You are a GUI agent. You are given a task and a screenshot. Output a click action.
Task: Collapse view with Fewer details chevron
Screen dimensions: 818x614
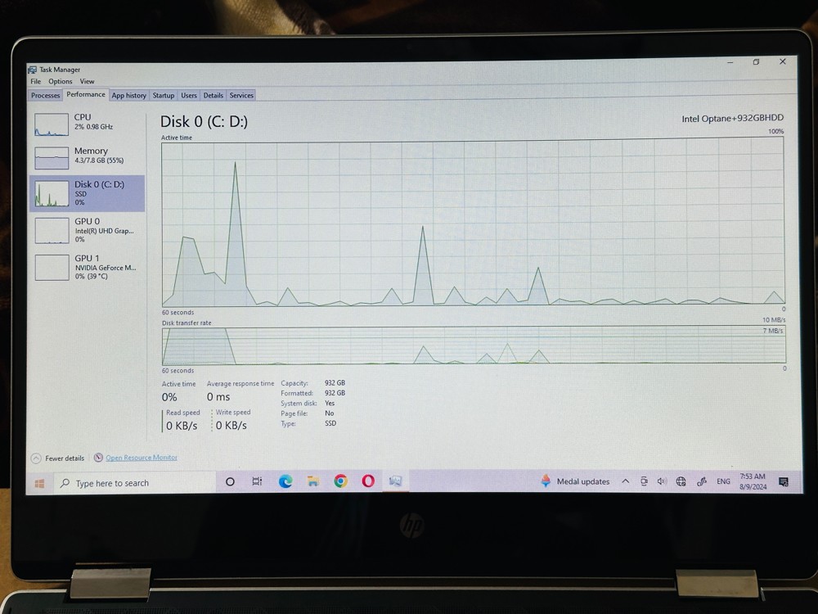tap(36, 458)
